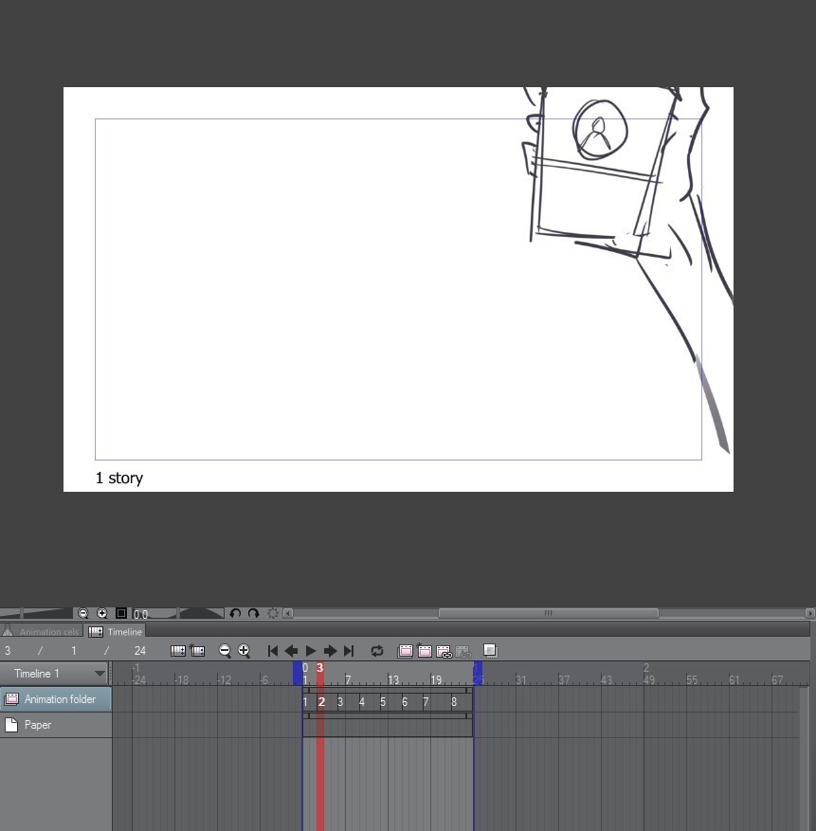Image resolution: width=816 pixels, height=831 pixels.
Task: Open the Timeline 1 dropdown
Action: click(x=100, y=674)
